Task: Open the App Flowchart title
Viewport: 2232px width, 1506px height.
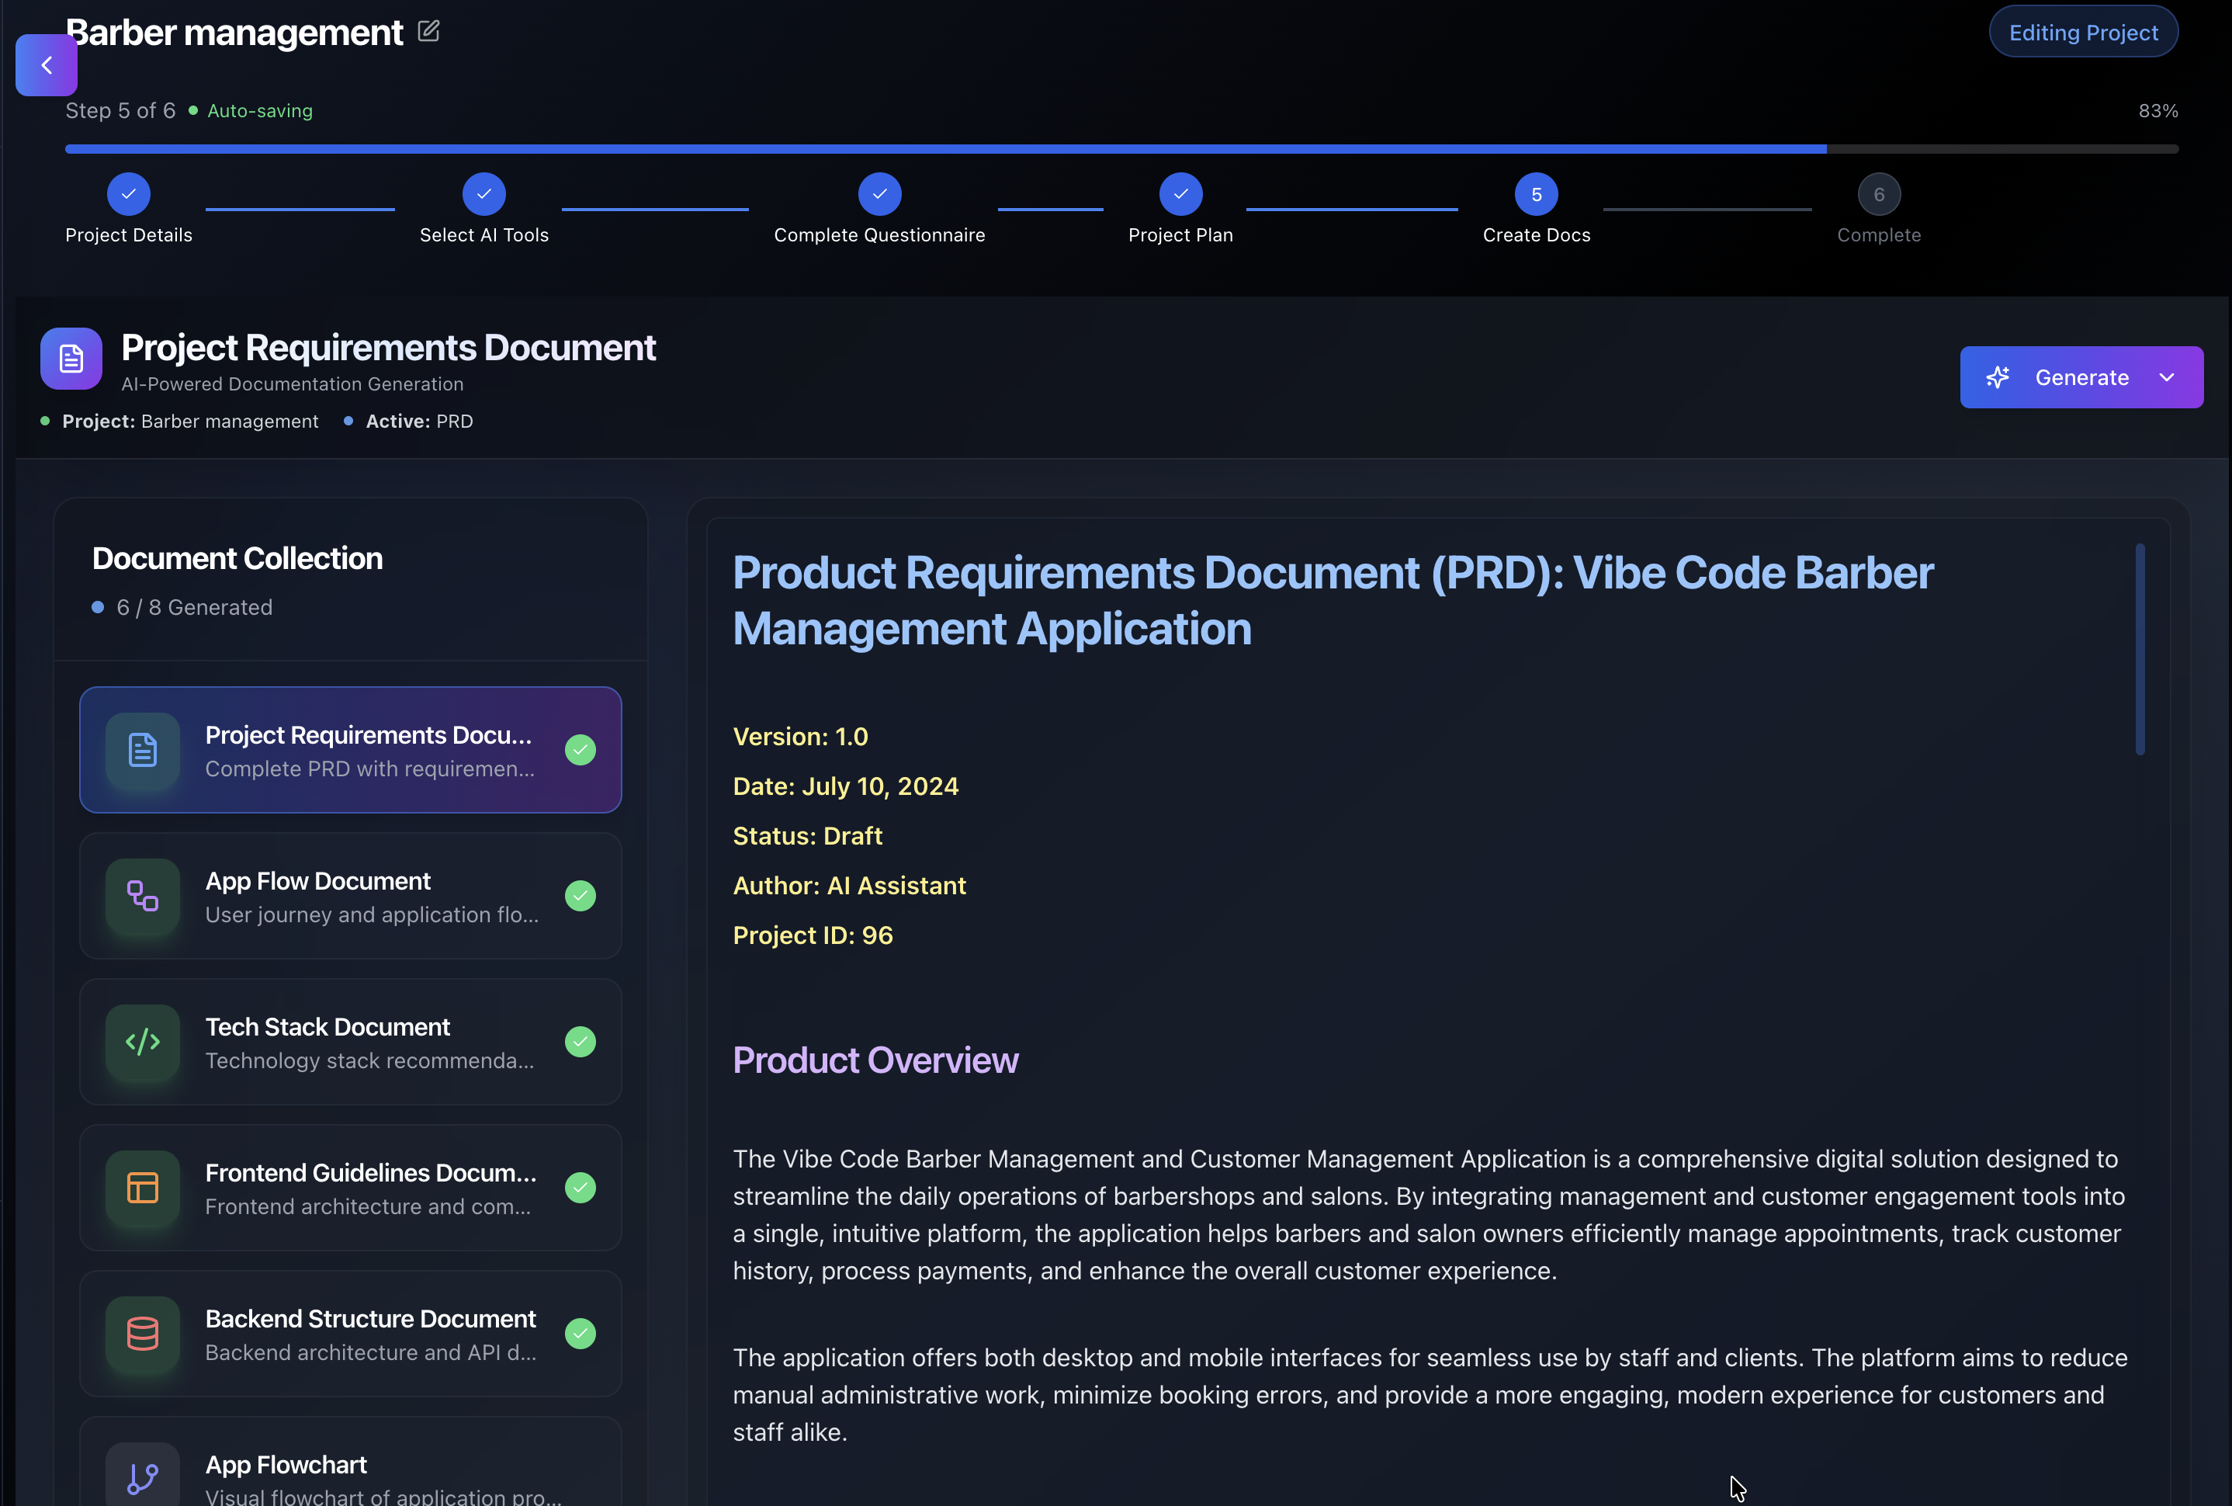Action: tap(286, 1465)
